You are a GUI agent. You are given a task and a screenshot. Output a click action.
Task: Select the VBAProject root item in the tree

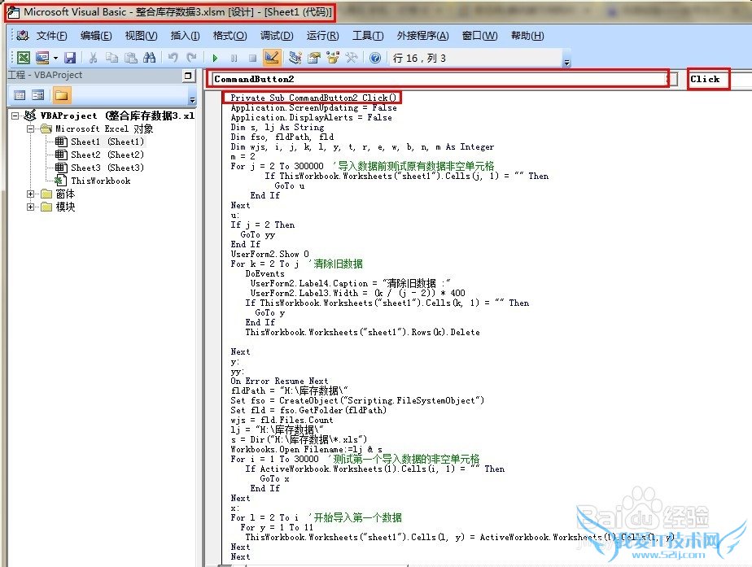pos(117,116)
